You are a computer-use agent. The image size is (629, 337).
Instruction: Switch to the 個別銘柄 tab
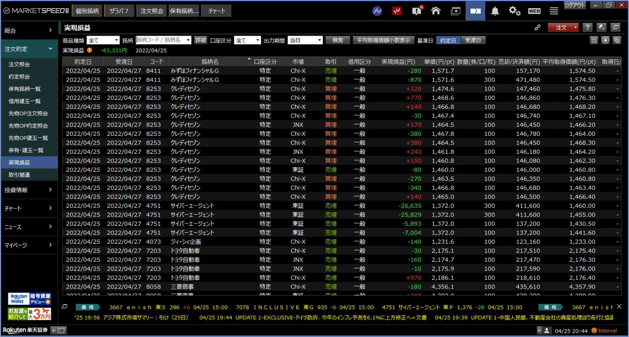click(87, 11)
